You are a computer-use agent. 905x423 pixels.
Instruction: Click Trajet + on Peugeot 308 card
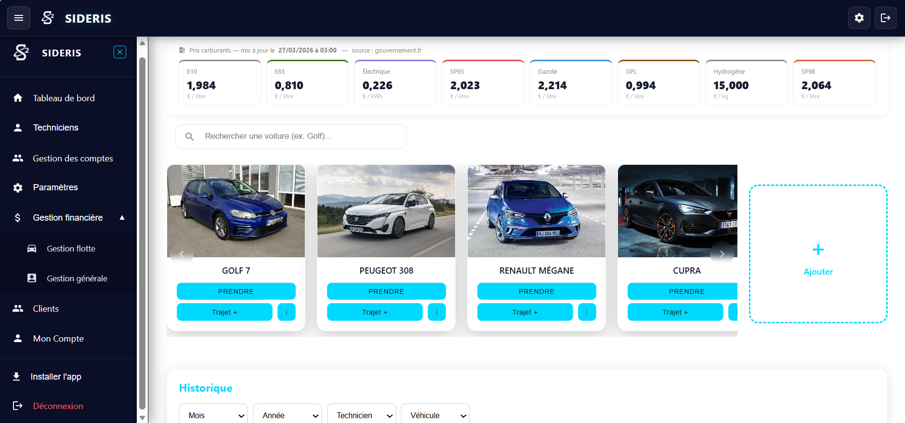click(x=375, y=312)
